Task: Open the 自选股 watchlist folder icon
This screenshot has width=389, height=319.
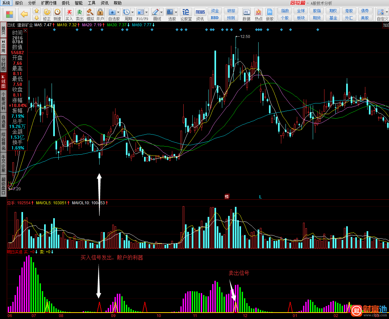Action: tap(112, 12)
